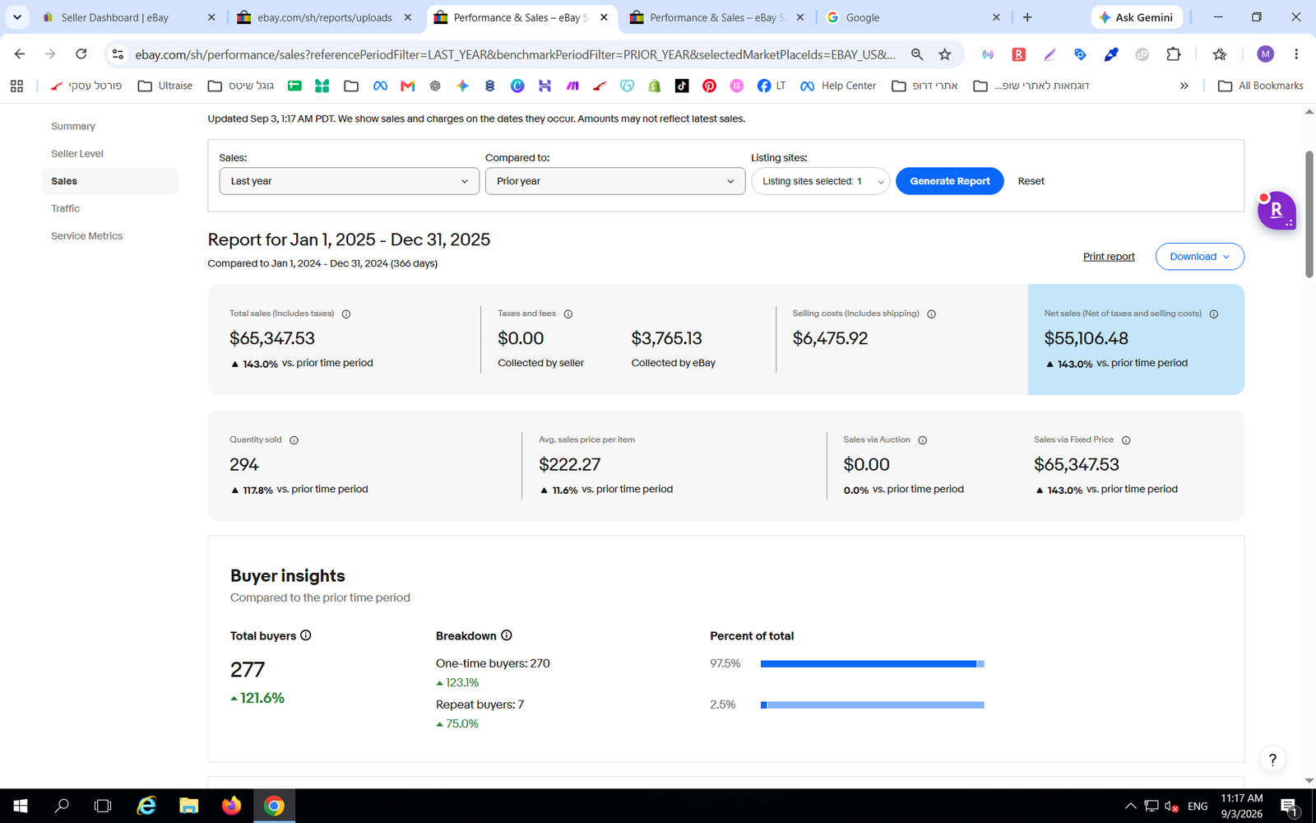The width and height of the screenshot is (1316, 823).
Task: Reload the page with the refresh icon
Action: [x=81, y=54]
